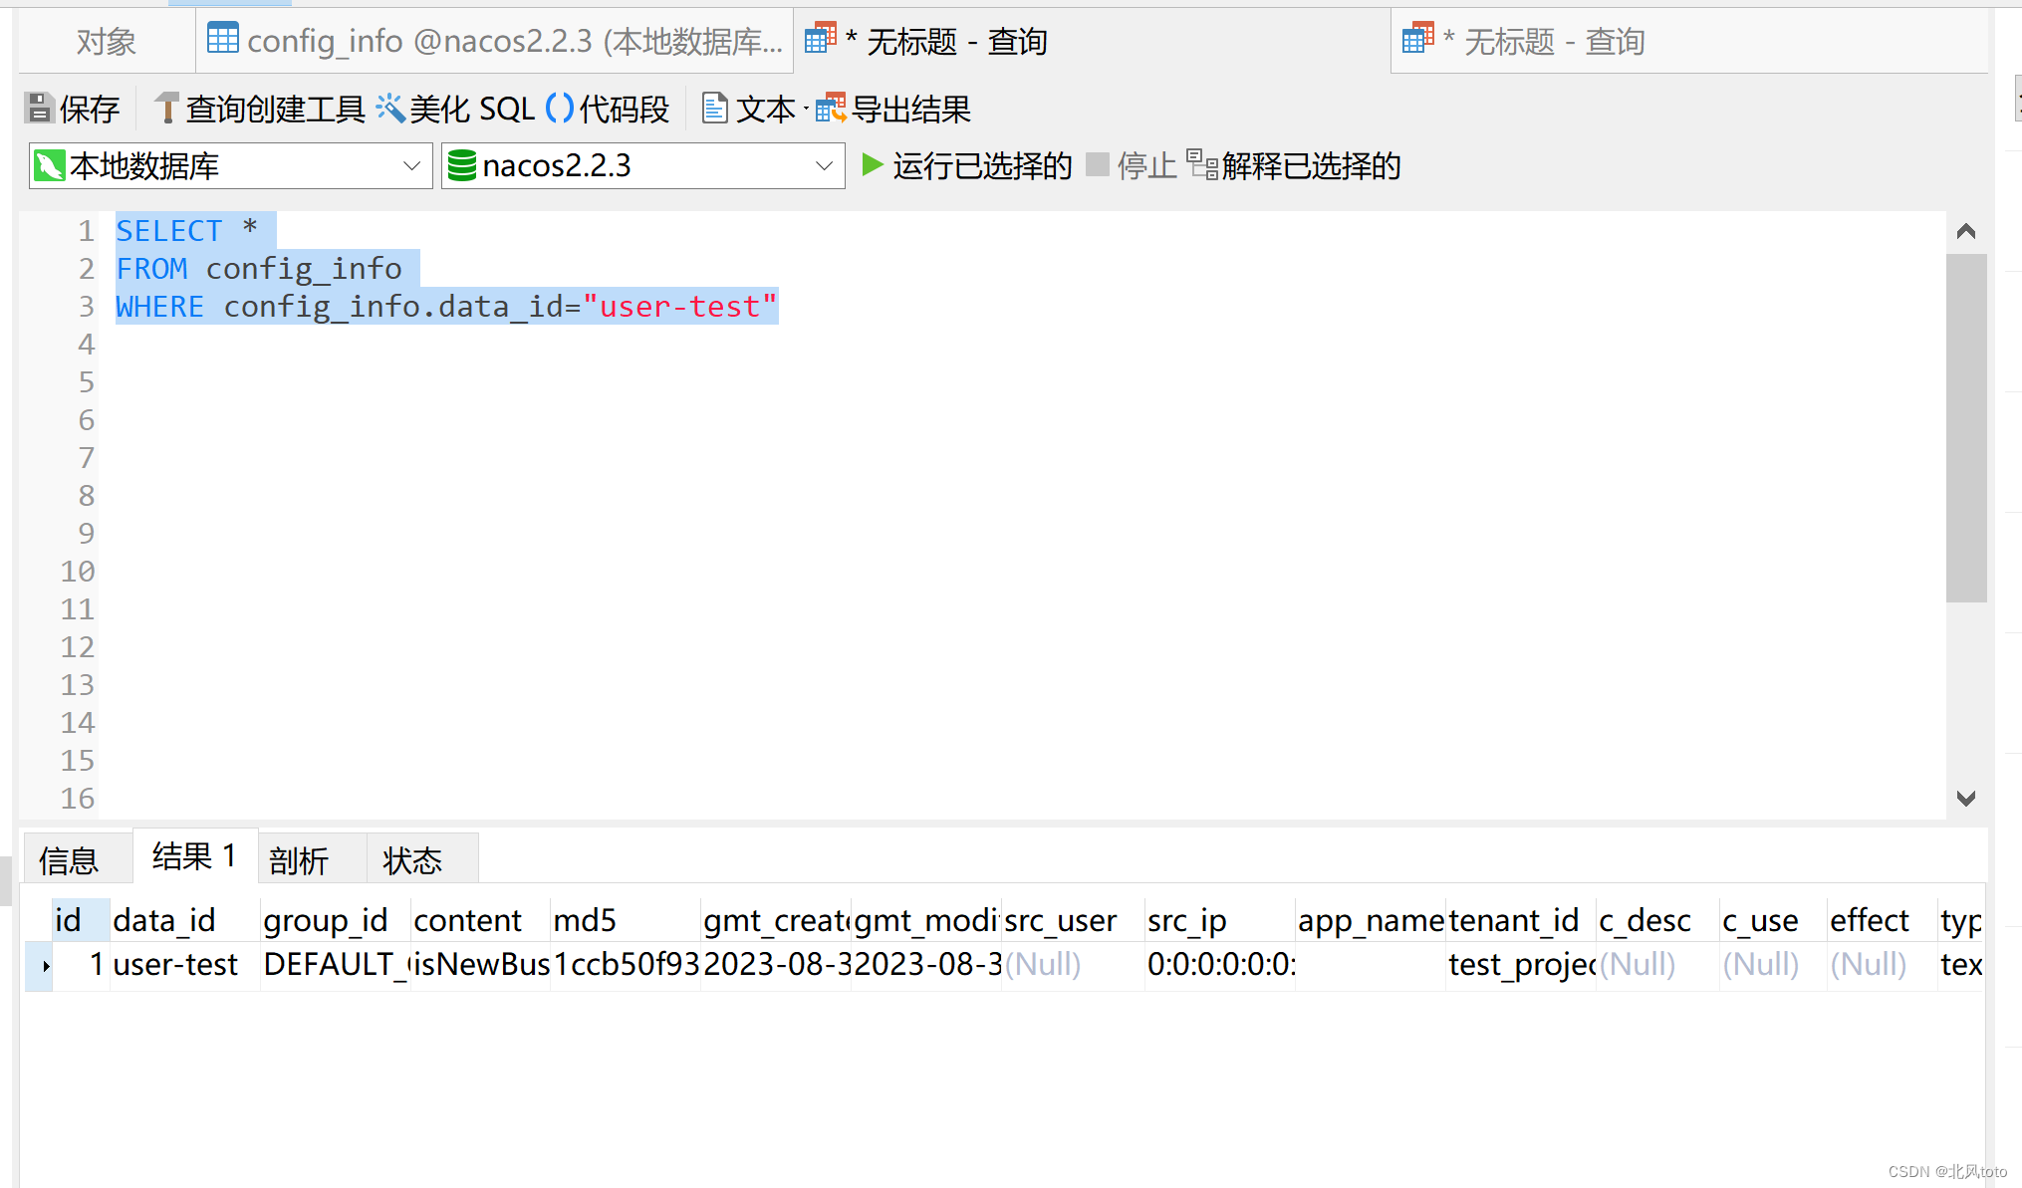Switch to the config_info @nacos2.2.3 tab
Screen dimensions: 2022x1188
(x=495, y=41)
